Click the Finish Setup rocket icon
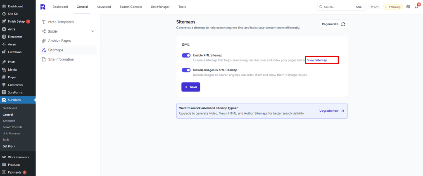Viewport: 423px width, 176px height. [x=4, y=21]
